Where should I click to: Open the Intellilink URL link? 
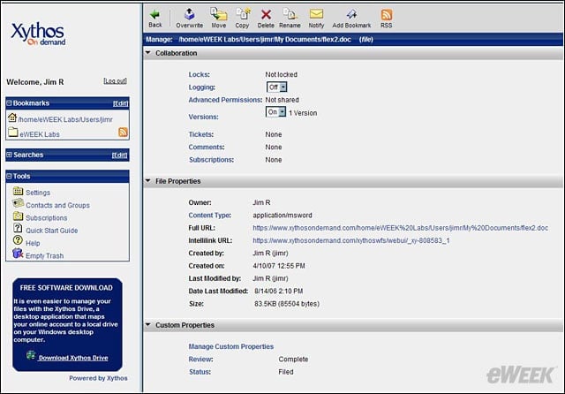point(351,240)
